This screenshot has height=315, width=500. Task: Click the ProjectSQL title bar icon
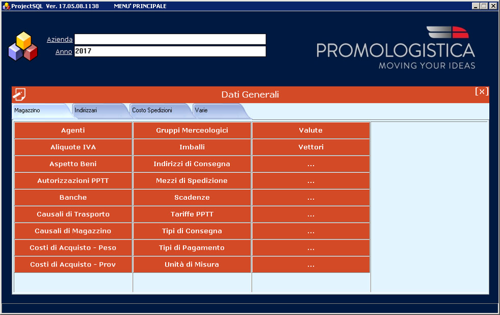[6, 6]
